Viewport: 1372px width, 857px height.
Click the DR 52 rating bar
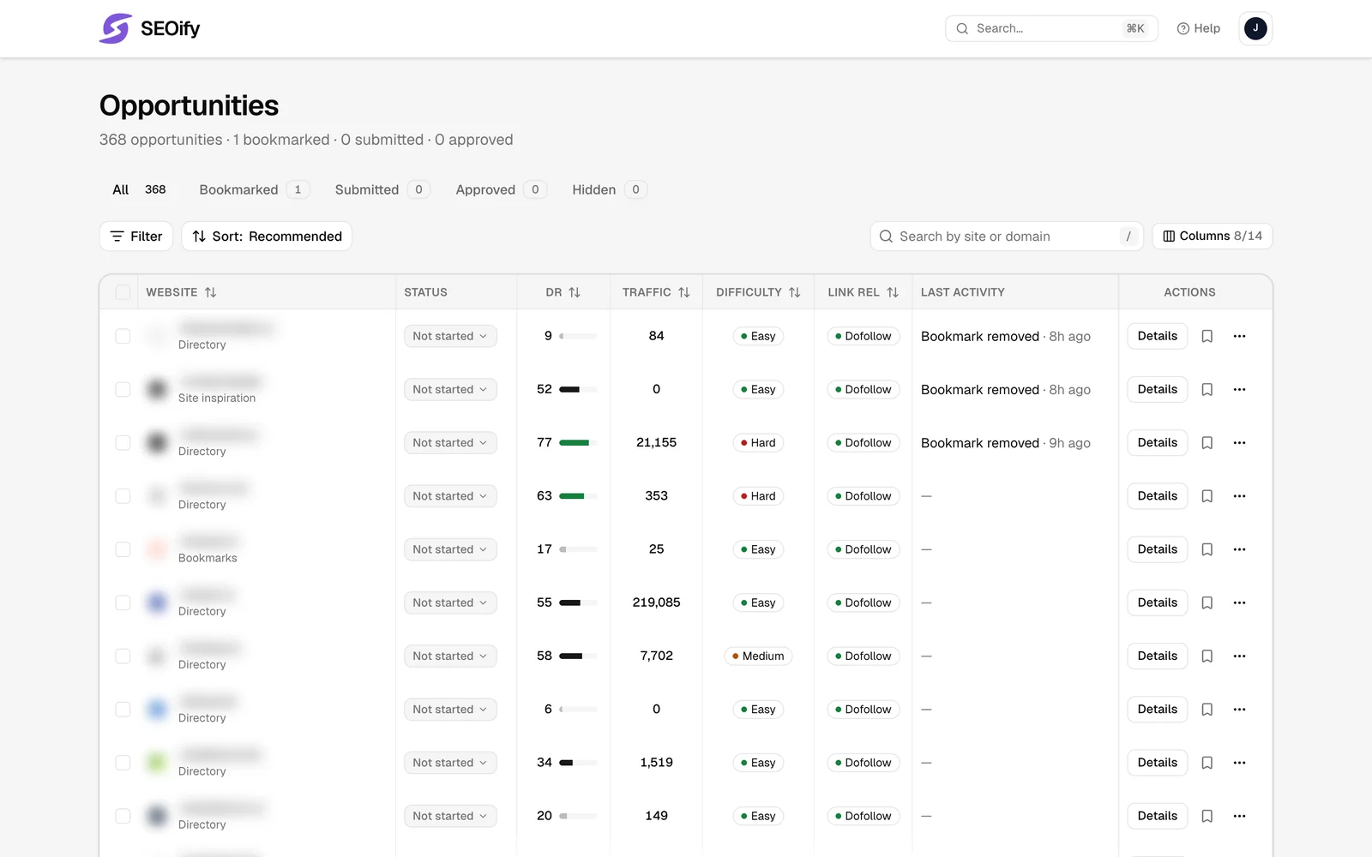(x=578, y=390)
